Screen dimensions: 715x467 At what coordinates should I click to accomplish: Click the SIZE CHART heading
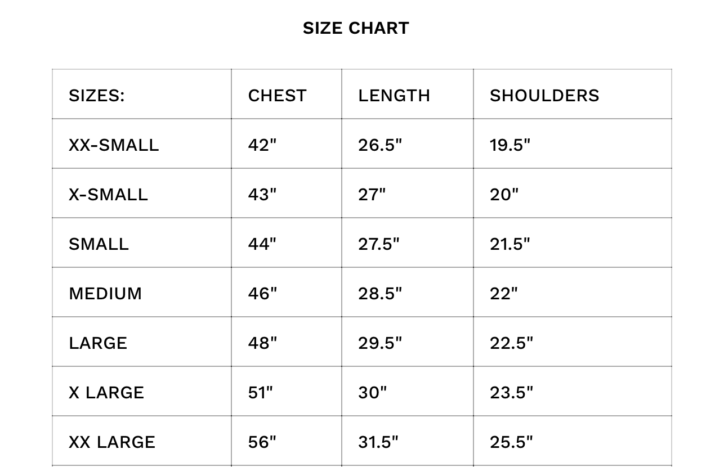[356, 28]
